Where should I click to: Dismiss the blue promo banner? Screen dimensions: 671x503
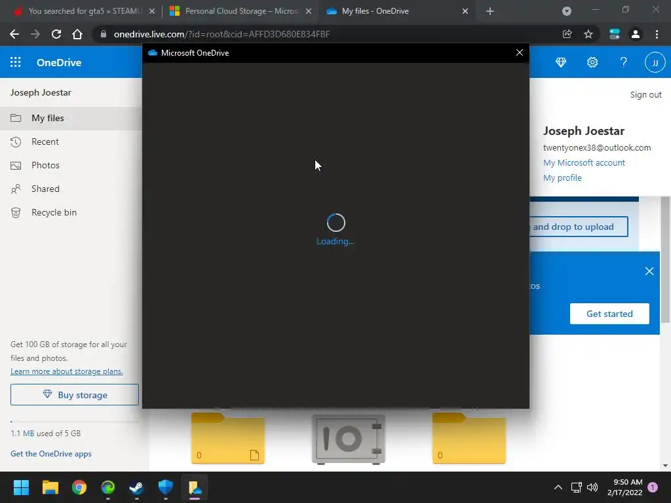649,271
